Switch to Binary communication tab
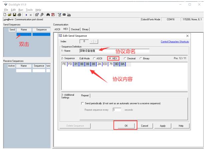The image size is (205, 150). pyautogui.click(x=85, y=29)
